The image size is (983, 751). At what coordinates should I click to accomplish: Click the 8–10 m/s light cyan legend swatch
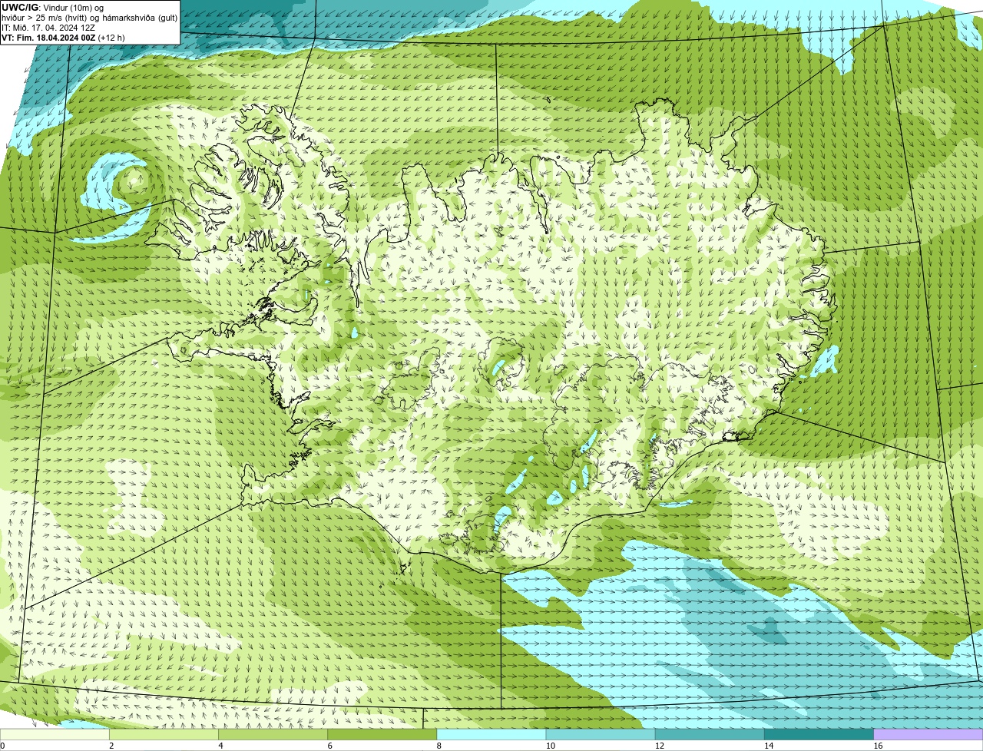(491, 735)
